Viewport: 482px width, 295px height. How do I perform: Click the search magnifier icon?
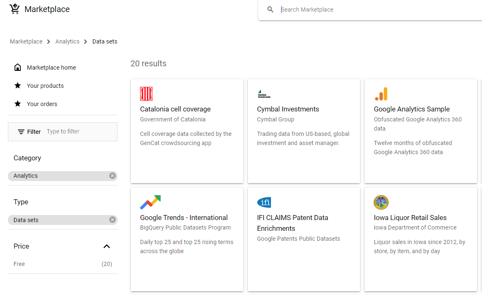(x=270, y=9)
